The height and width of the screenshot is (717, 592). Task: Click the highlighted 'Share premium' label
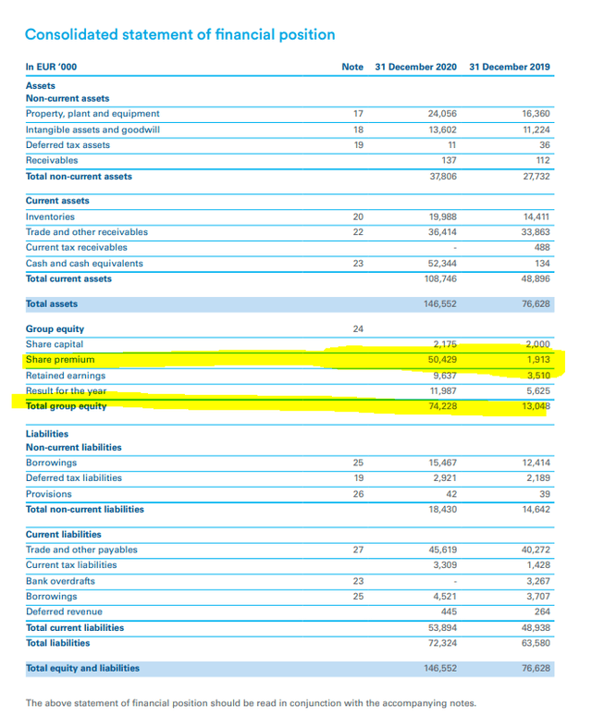[x=60, y=360]
